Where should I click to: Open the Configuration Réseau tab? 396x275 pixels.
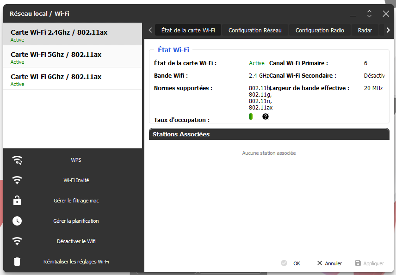click(255, 31)
